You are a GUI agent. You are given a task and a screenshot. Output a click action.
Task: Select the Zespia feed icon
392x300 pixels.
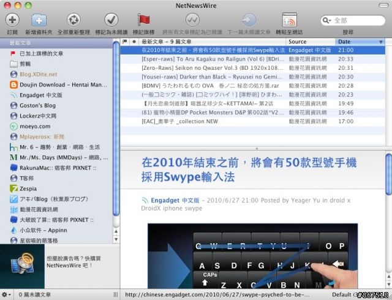pos(13,189)
